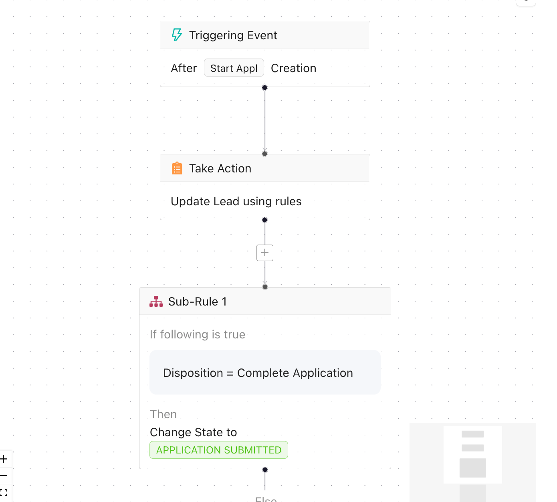The height and width of the screenshot is (502, 557).
Task: Click the If following is true section
Action: pos(198,334)
